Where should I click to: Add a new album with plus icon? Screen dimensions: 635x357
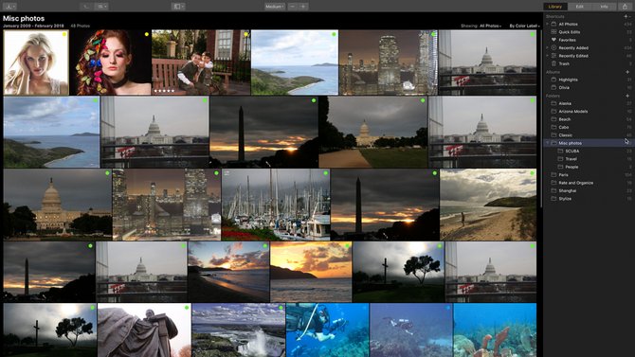click(x=626, y=72)
